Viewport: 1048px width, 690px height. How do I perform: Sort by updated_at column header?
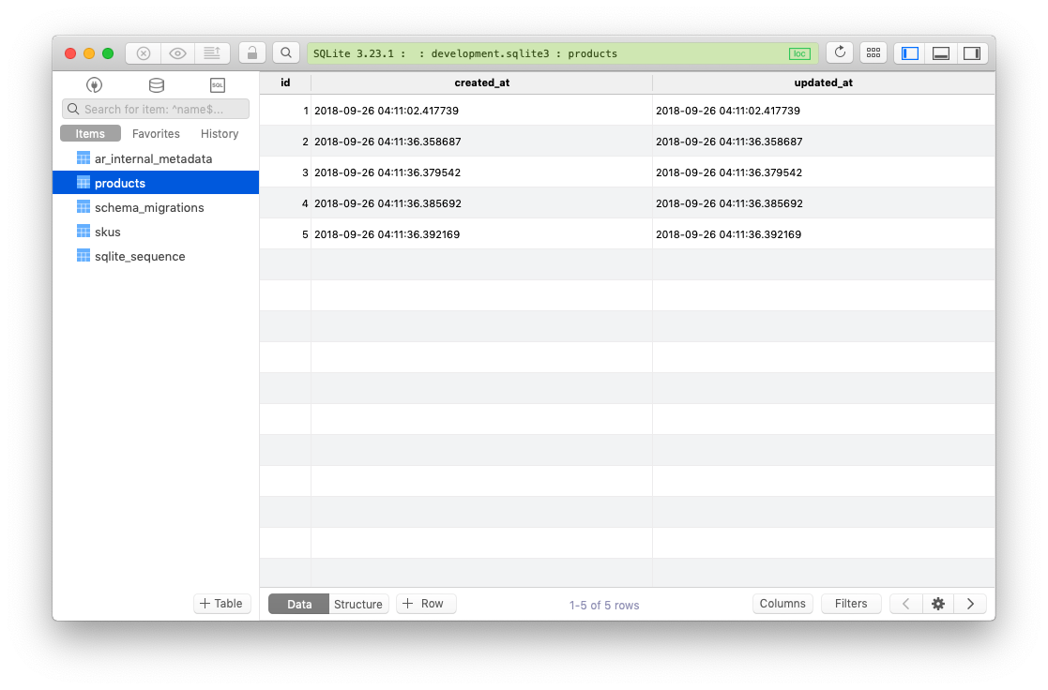(x=824, y=82)
